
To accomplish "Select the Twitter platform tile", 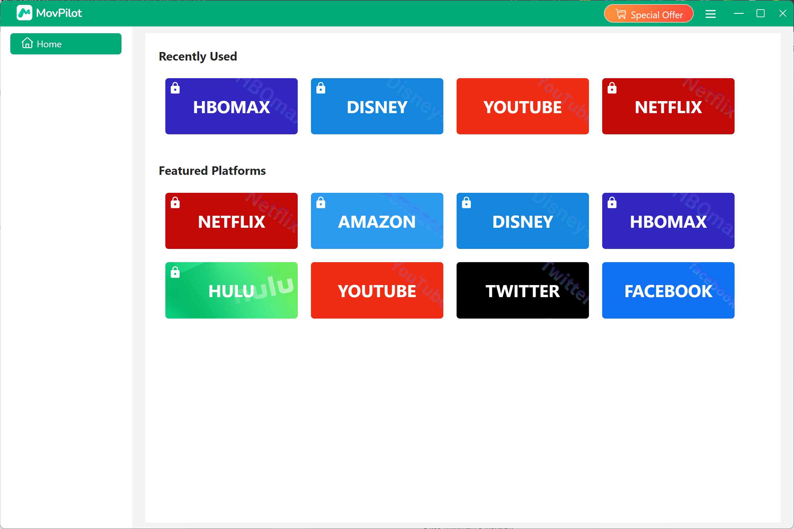I will pyautogui.click(x=522, y=290).
